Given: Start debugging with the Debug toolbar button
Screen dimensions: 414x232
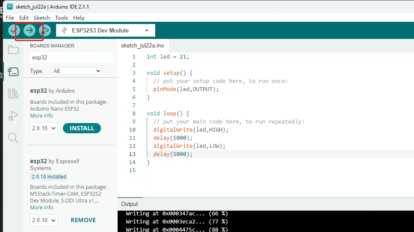Looking at the screenshot, I should coord(45,31).
